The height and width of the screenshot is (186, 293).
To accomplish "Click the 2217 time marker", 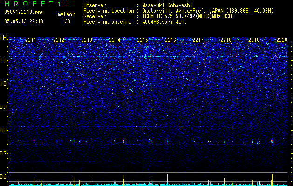I will [x=198, y=40].
